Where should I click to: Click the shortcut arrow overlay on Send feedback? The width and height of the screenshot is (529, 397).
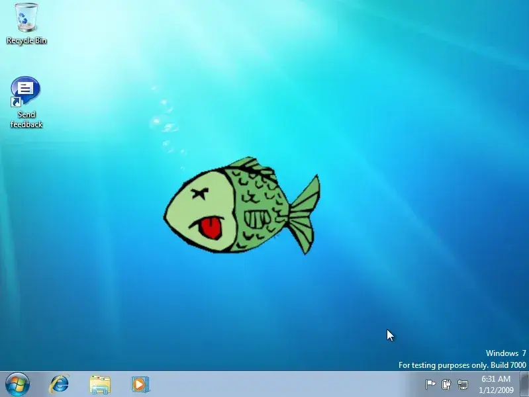click(16, 102)
